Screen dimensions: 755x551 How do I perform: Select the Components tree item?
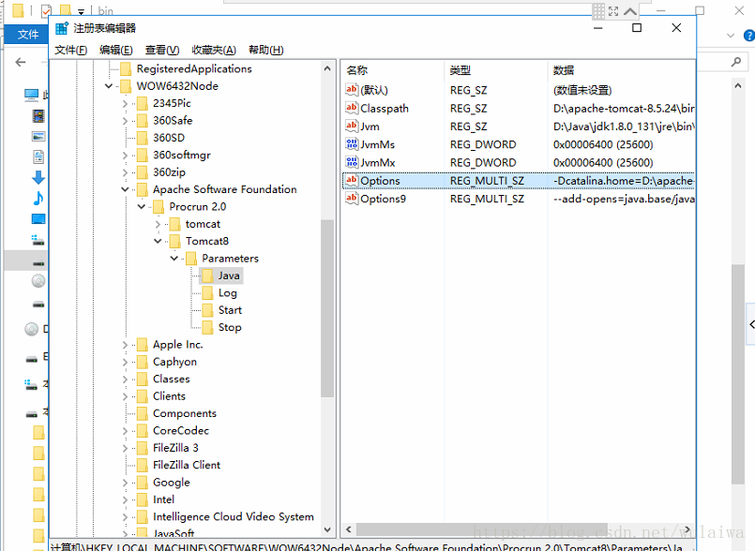[x=185, y=413]
